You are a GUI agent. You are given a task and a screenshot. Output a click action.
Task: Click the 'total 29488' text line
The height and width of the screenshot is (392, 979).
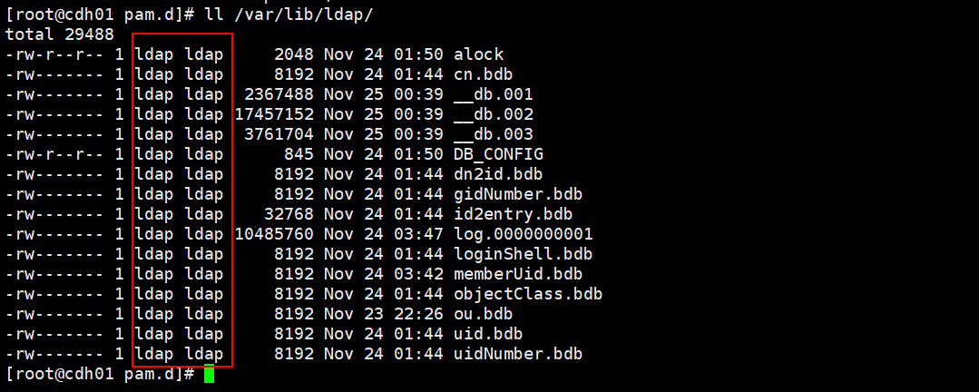59,34
